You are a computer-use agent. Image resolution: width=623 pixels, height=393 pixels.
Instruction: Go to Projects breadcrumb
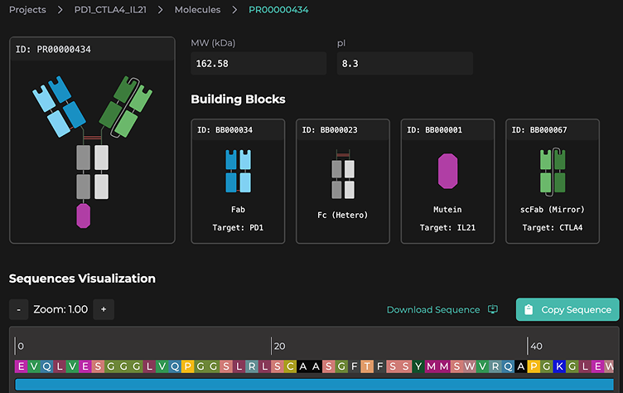pyautogui.click(x=27, y=10)
